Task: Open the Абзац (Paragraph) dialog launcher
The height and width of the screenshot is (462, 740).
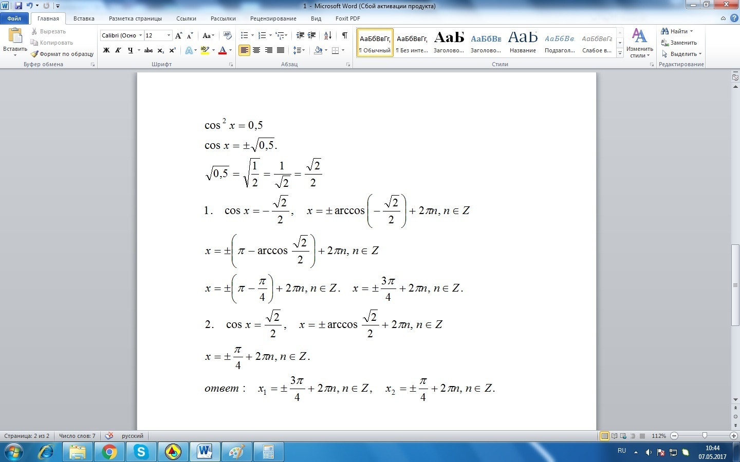Action: (348, 65)
